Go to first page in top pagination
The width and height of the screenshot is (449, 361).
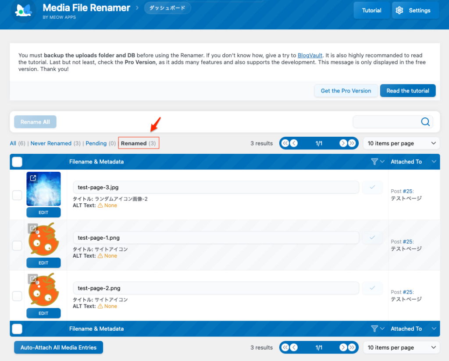[285, 143]
